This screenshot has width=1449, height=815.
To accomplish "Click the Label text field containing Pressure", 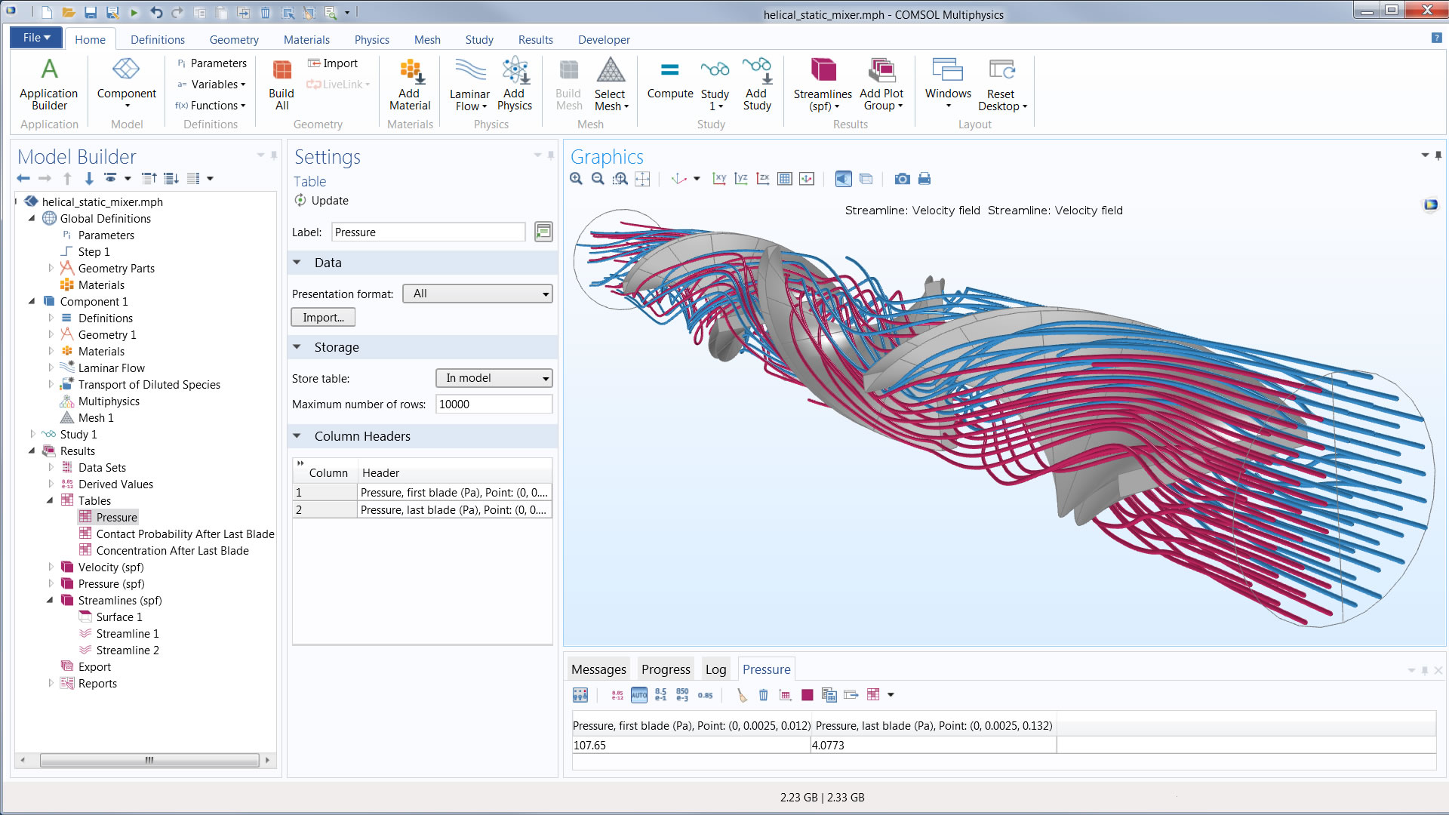I will pos(428,232).
